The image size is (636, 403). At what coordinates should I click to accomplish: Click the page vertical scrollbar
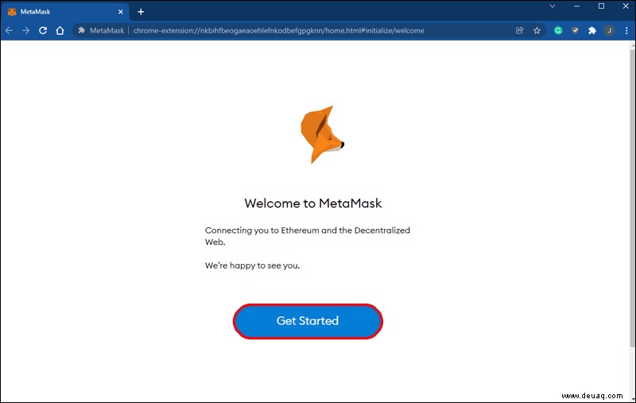[632, 199]
